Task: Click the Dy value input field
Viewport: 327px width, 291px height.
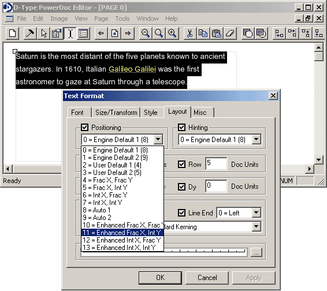Action: coord(216,186)
